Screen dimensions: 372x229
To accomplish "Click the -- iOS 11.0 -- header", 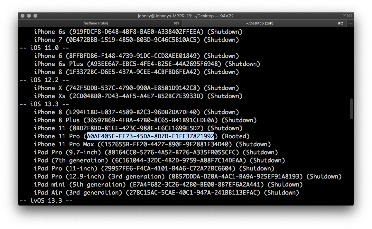I will pos(44,48).
